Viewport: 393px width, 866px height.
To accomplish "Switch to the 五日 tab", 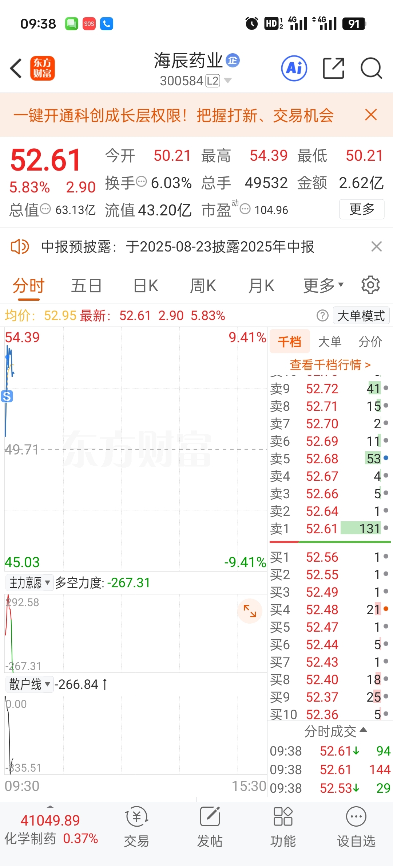I will (86, 285).
